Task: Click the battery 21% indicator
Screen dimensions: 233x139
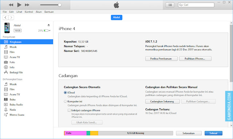Action: (x=44, y=31)
